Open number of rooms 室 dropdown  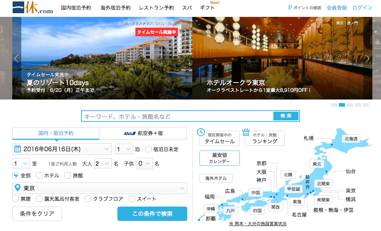21,163
